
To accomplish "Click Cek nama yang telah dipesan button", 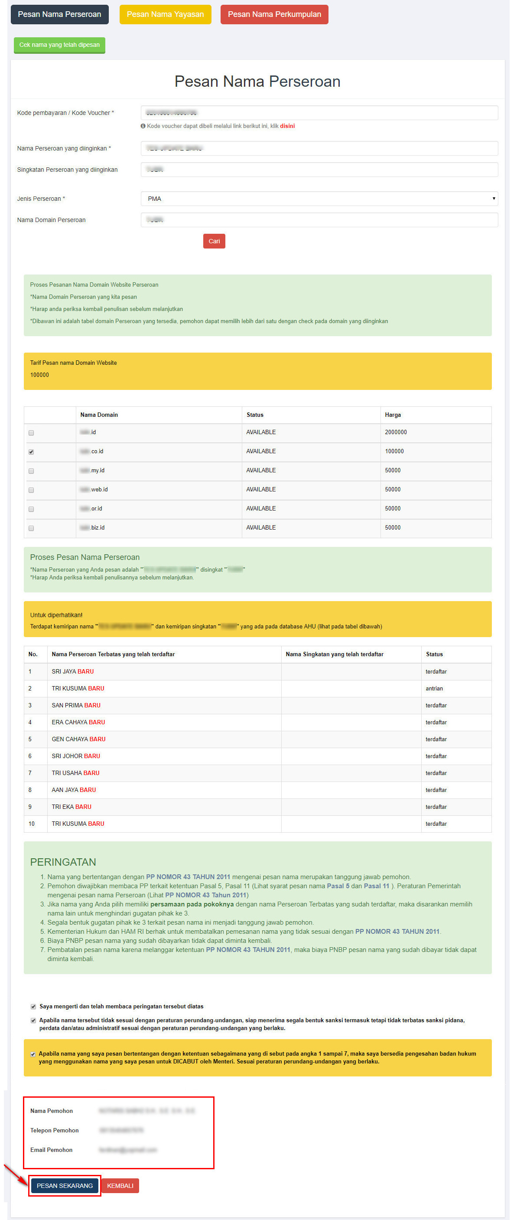I will coord(60,45).
